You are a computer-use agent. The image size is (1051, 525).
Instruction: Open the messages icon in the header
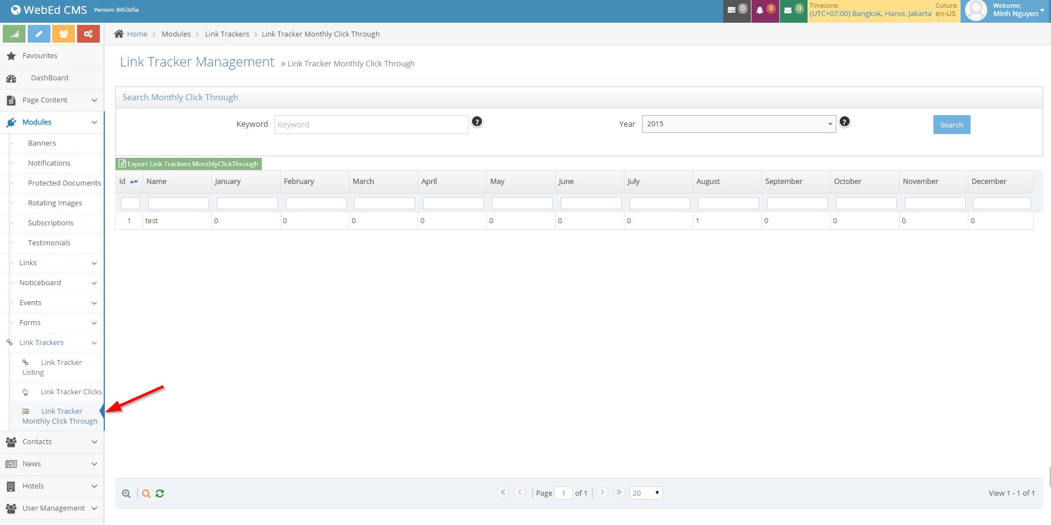click(x=736, y=9)
